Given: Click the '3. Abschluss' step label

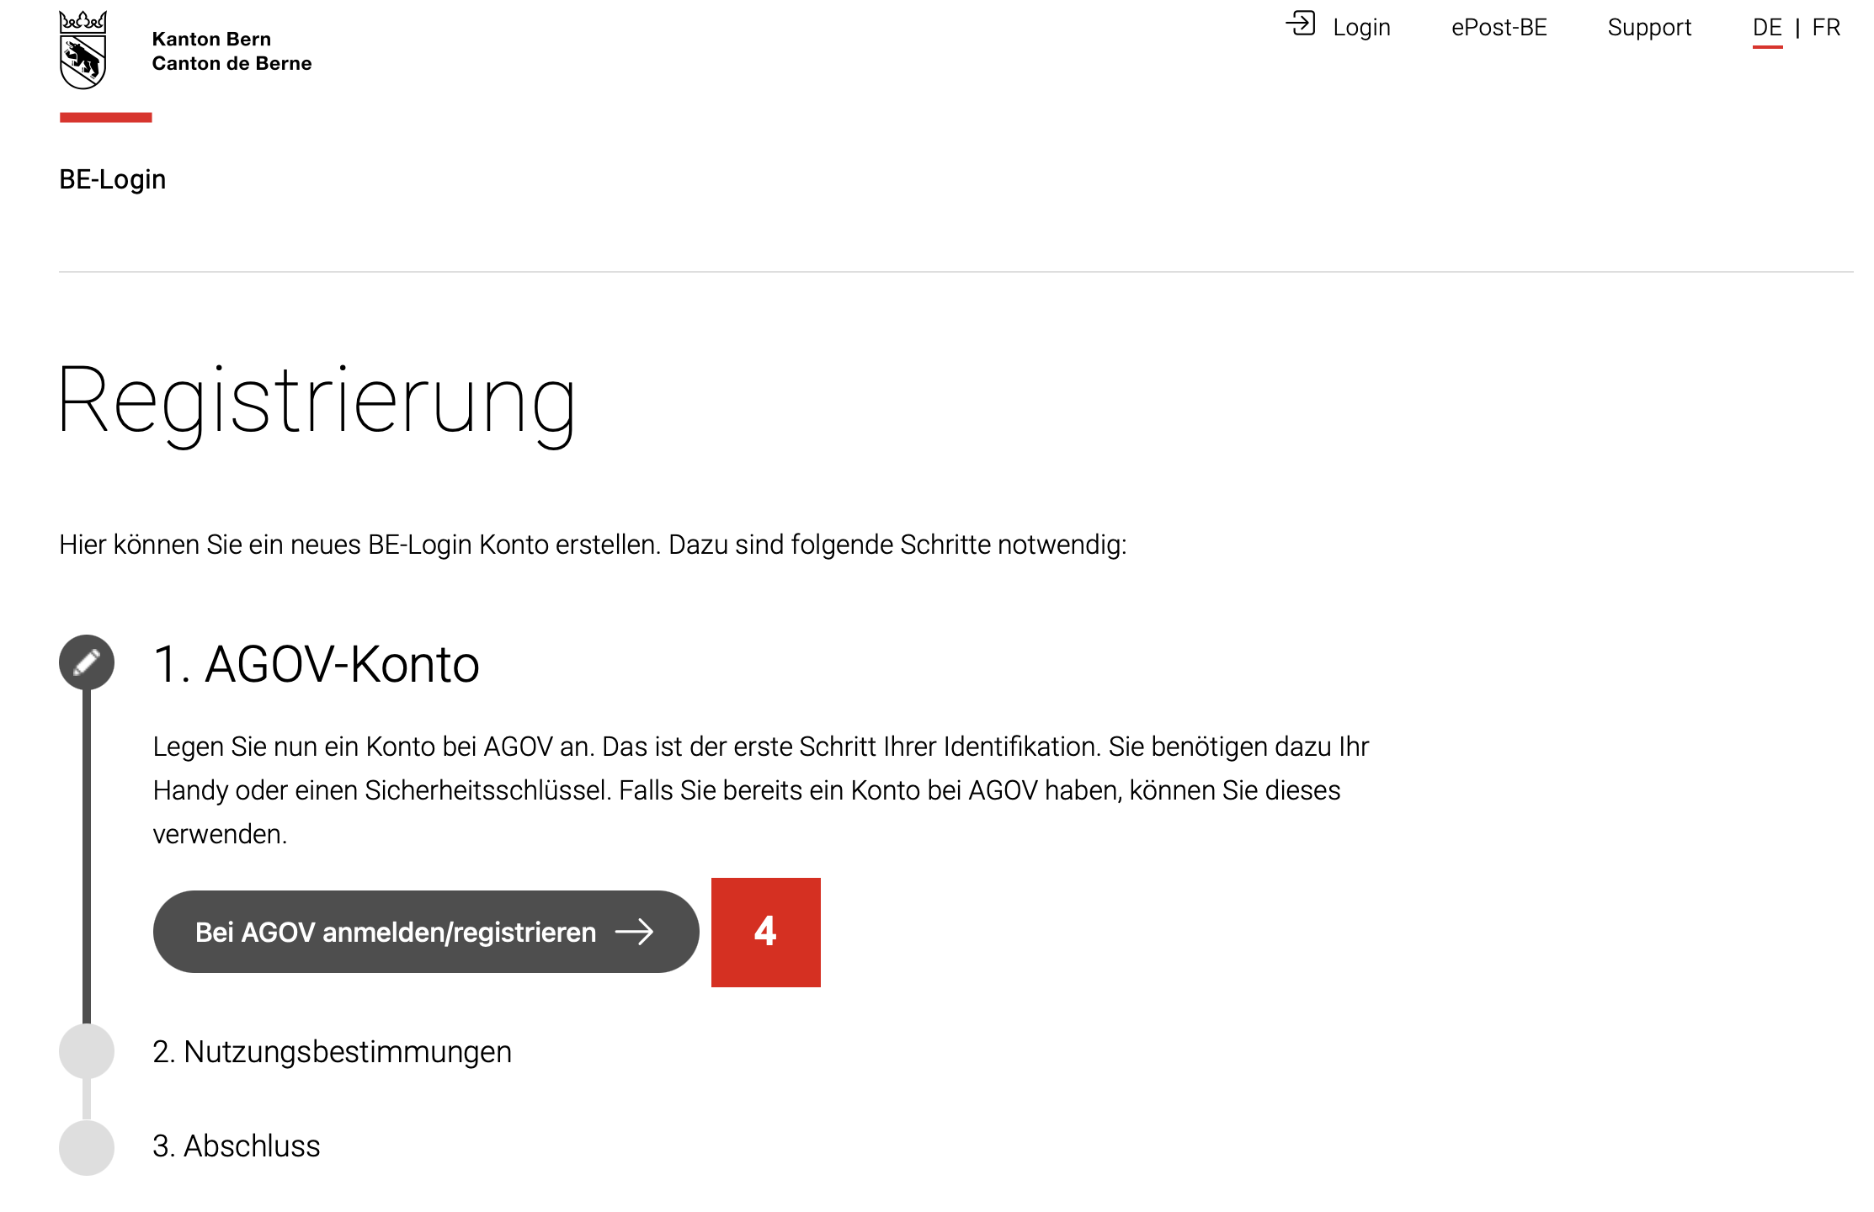Looking at the screenshot, I should point(237,1146).
